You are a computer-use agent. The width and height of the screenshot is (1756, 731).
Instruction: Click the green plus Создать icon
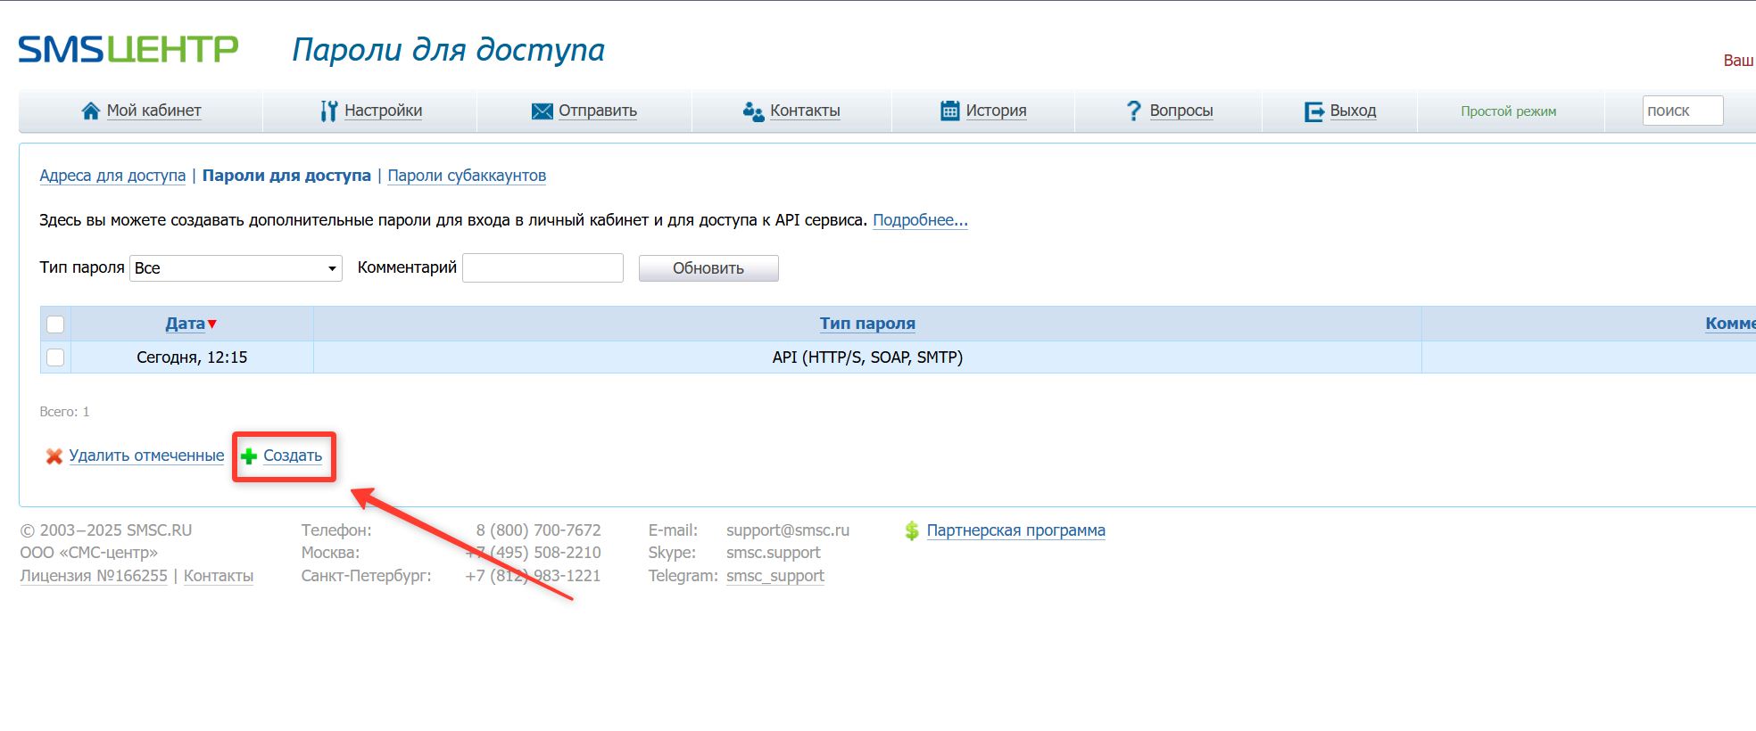pos(249,456)
